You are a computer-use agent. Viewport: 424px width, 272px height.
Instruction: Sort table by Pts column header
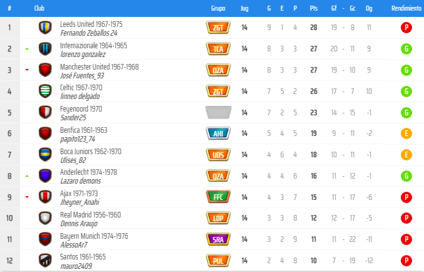pos(314,8)
